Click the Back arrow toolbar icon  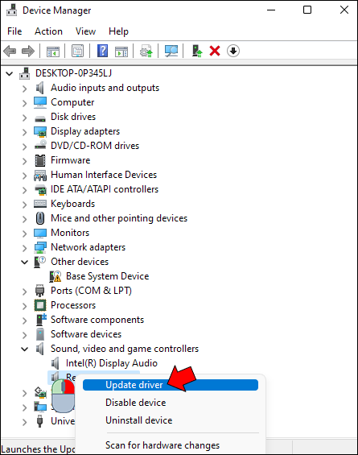[10, 52]
